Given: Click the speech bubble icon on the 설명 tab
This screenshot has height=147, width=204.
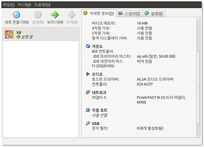Looking at the screenshot, I should click(x=147, y=13).
